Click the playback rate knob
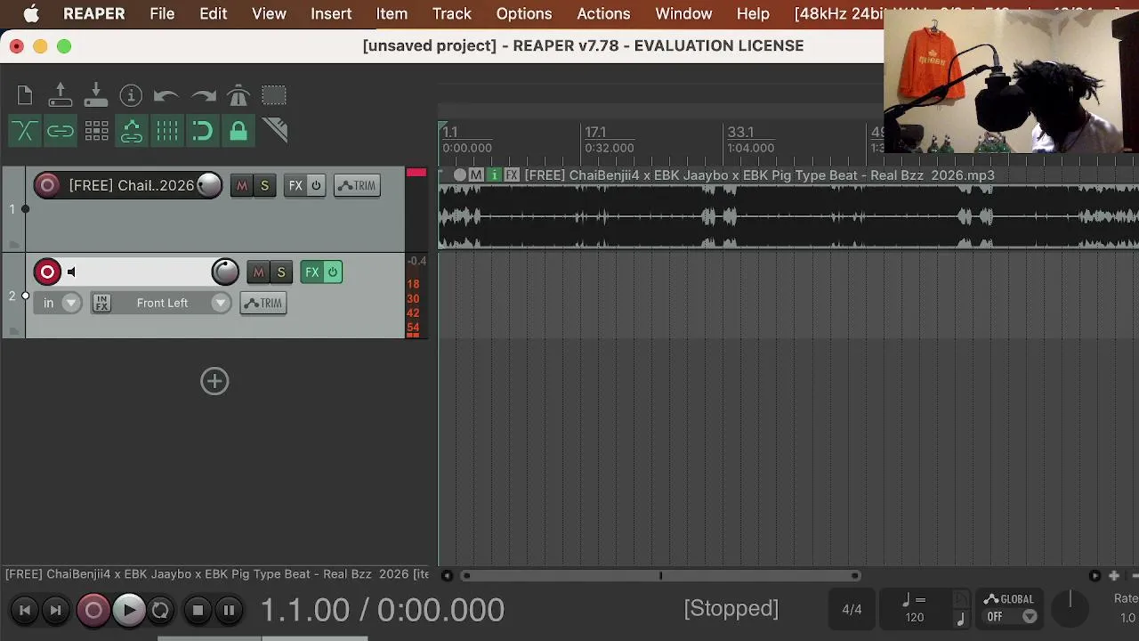This screenshot has width=1139, height=641. tap(1070, 610)
